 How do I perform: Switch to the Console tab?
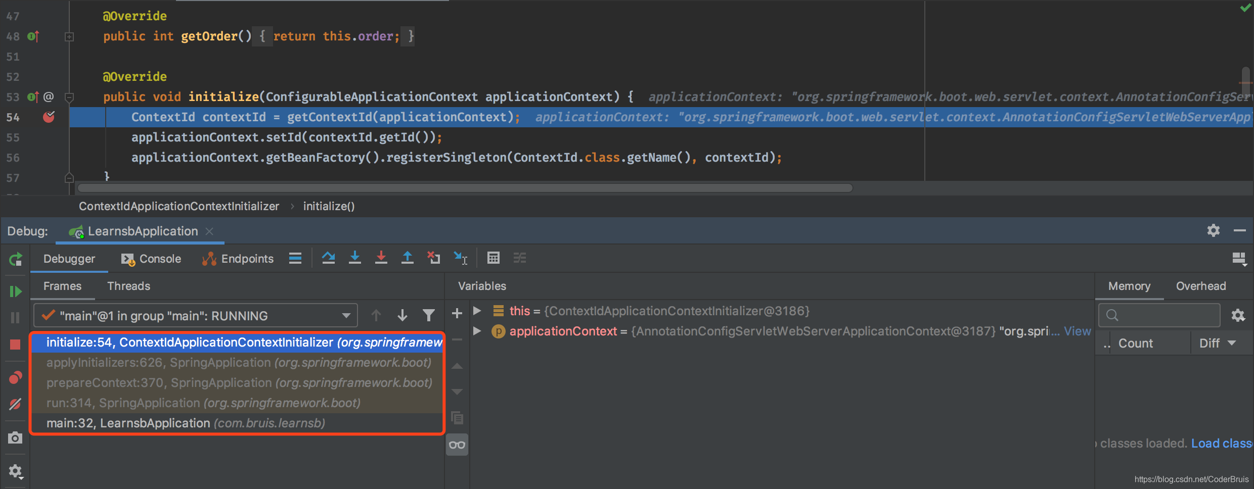(151, 259)
